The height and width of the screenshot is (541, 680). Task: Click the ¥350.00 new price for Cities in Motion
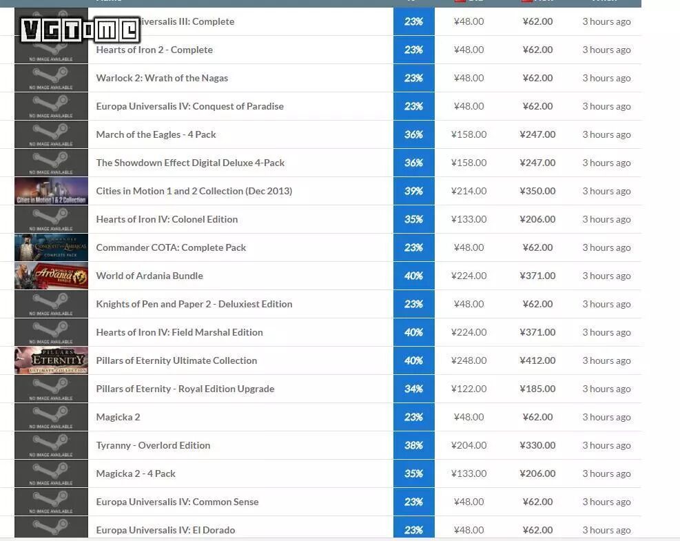(538, 191)
